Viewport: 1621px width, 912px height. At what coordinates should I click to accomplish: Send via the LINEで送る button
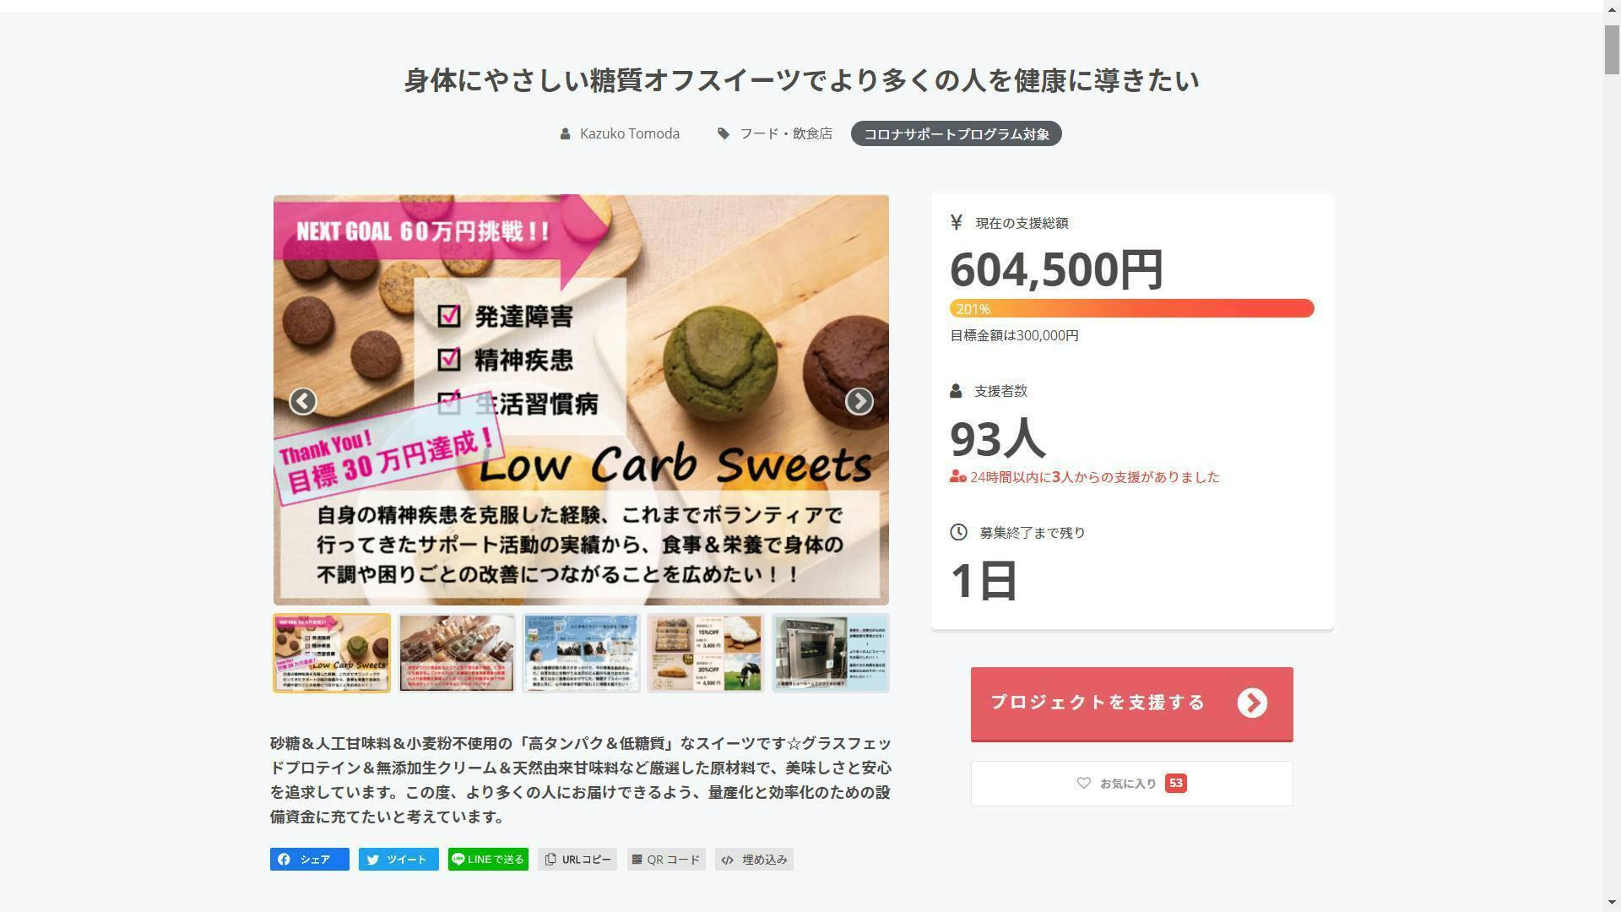[x=488, y=859]
